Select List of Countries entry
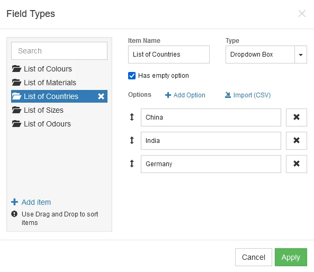Image resolution: width=314 pixels, height=272 pixels. [59, 96]
